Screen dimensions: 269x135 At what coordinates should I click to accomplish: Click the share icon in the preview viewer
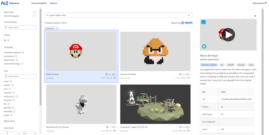click(x=253, y=22)
